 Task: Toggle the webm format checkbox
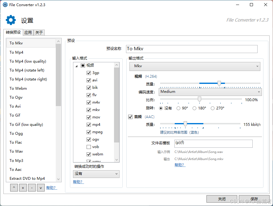tap(89, 154)
